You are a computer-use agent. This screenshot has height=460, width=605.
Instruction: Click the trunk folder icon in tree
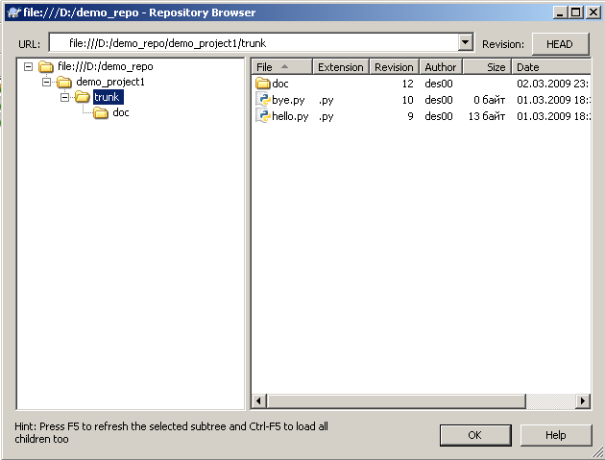pyautogui.click(x=83, y=97)
